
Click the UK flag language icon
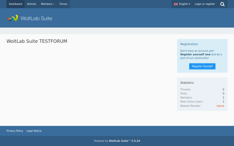175,4
